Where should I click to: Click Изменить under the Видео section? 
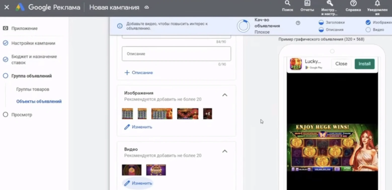pos(138,183)
